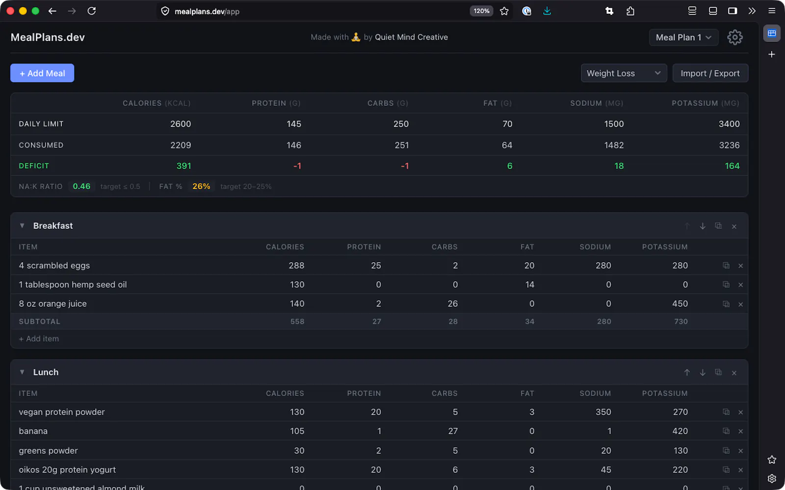Screen dimensions: 785x490
Task: Add item to Breakfast
Action: coord(39,339)
